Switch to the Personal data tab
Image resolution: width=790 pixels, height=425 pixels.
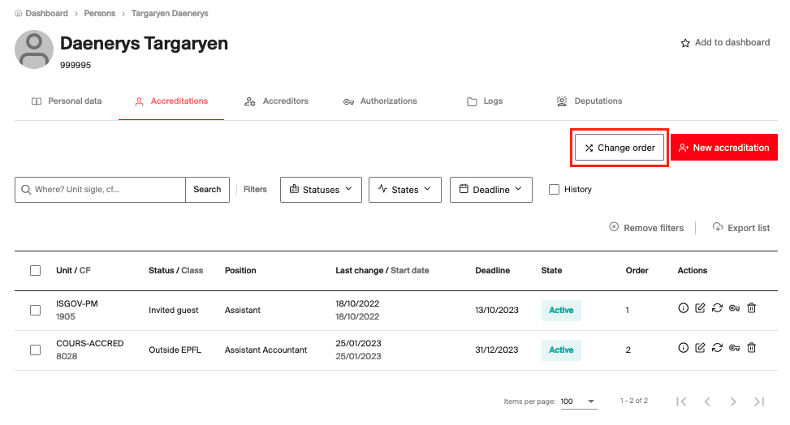coord(67,101)
